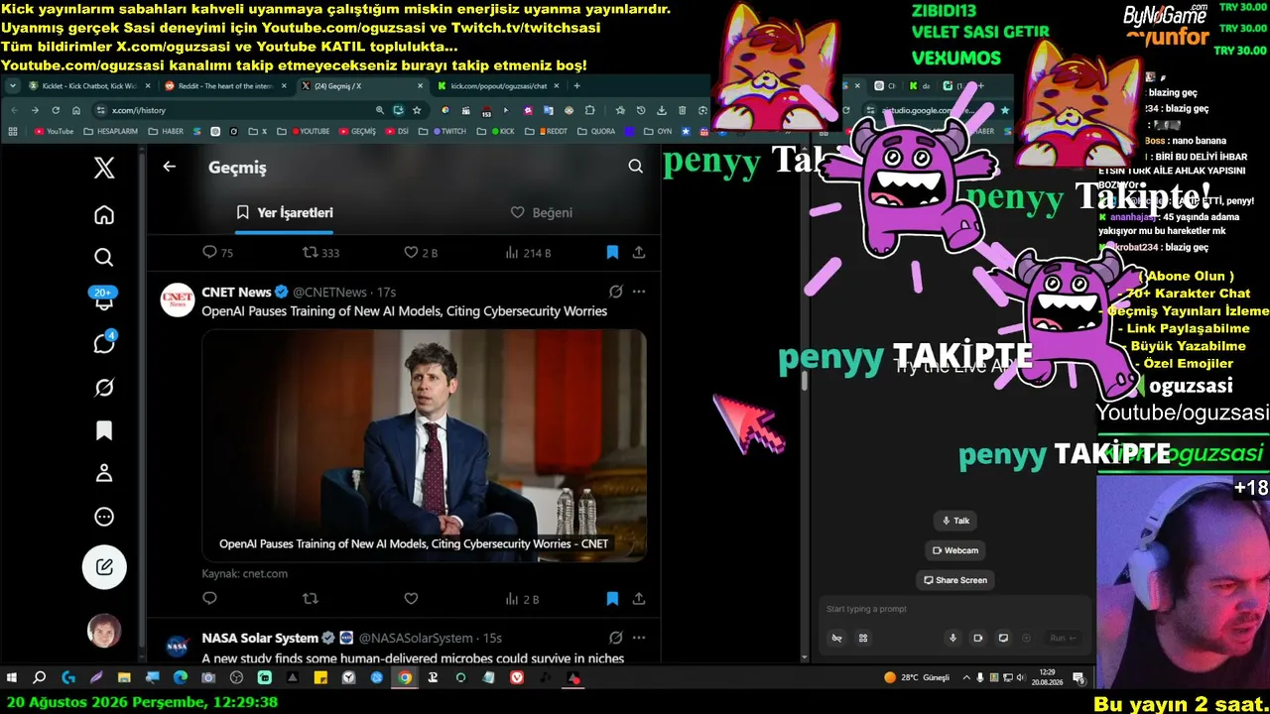
Task: Open X search from the sidebar
Action: [x=104, y=258]
